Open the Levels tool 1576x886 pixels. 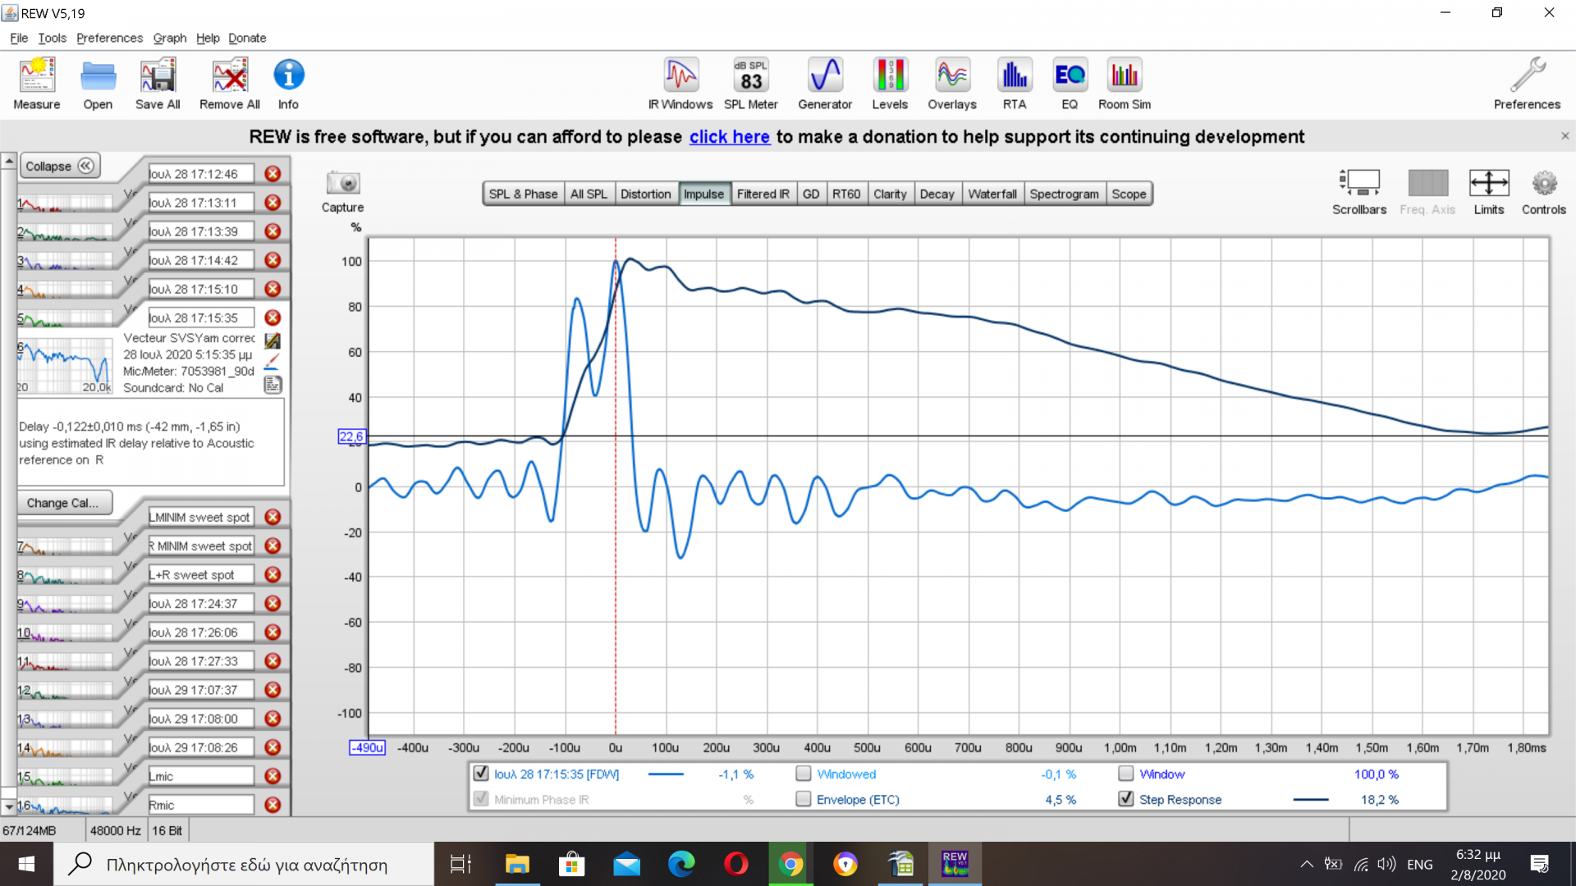pos(890,83)
